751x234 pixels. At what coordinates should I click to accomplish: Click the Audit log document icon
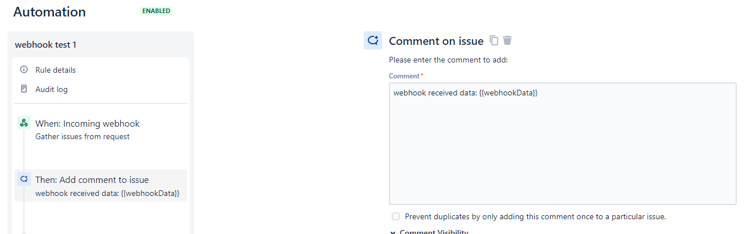24,89
